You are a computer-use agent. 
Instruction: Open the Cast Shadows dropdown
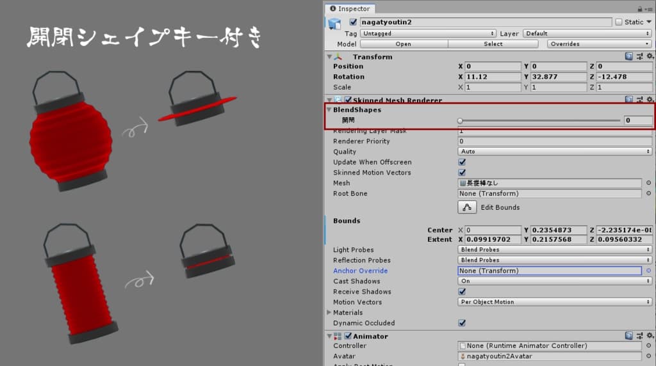[555, 281]
